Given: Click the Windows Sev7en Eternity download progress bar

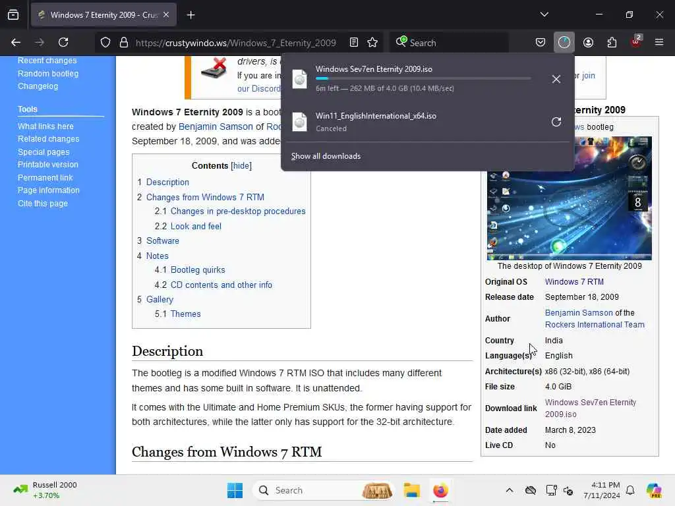Looking at the screenshot, I should (x=423, y=78).
